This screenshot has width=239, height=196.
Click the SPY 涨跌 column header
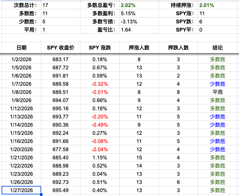100,48
